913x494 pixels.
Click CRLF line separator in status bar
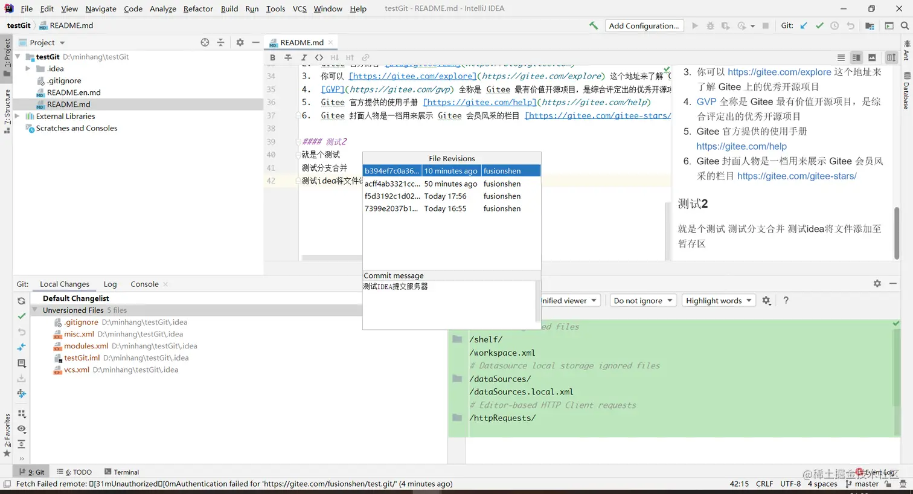tap(764, 484)
